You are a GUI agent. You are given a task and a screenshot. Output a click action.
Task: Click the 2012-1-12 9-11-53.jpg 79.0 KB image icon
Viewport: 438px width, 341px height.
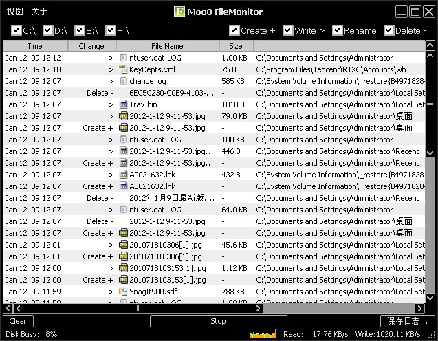tap(124, 116)
